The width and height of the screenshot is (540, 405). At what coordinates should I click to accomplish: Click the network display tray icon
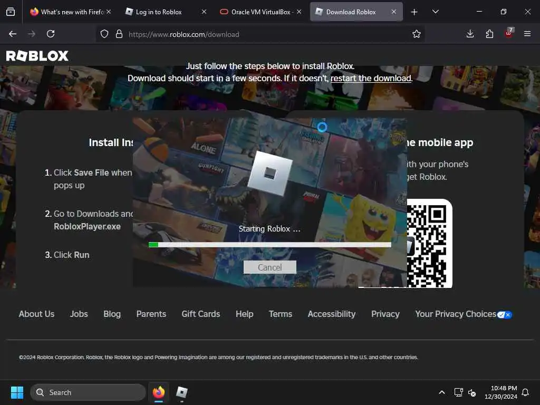458,392
